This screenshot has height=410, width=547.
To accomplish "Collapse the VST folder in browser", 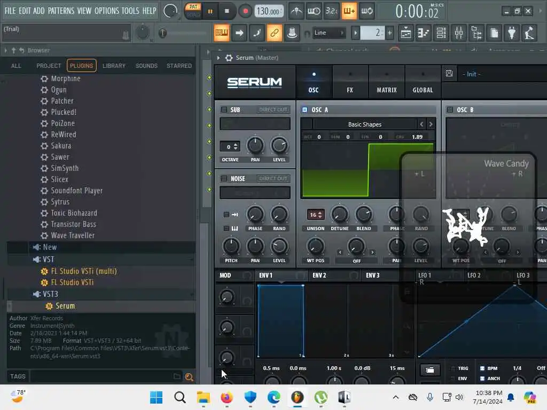I will click(49, 259).
